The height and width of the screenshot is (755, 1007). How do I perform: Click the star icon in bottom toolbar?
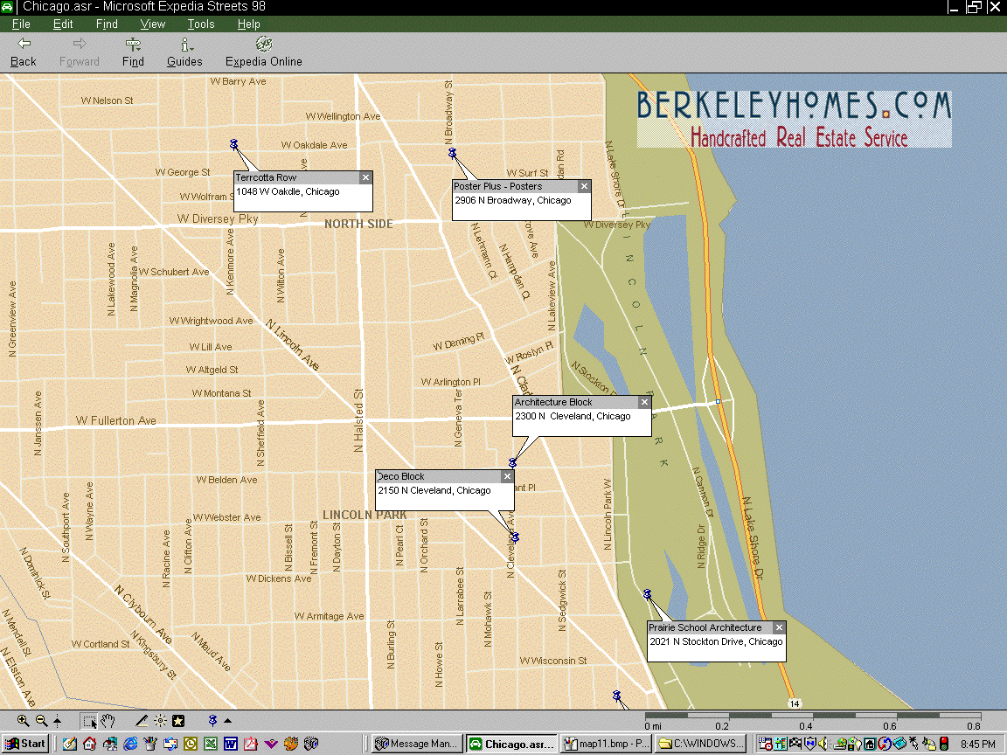(x=178, y=721)
